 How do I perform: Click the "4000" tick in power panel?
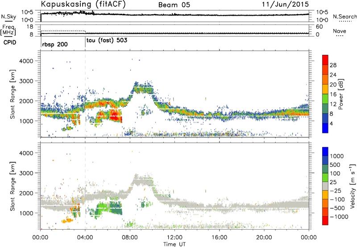click(x=26, y=61)
